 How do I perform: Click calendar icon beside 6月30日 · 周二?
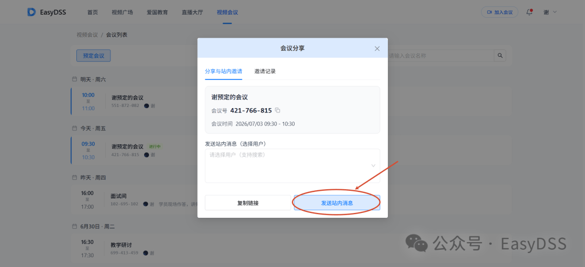74,226
